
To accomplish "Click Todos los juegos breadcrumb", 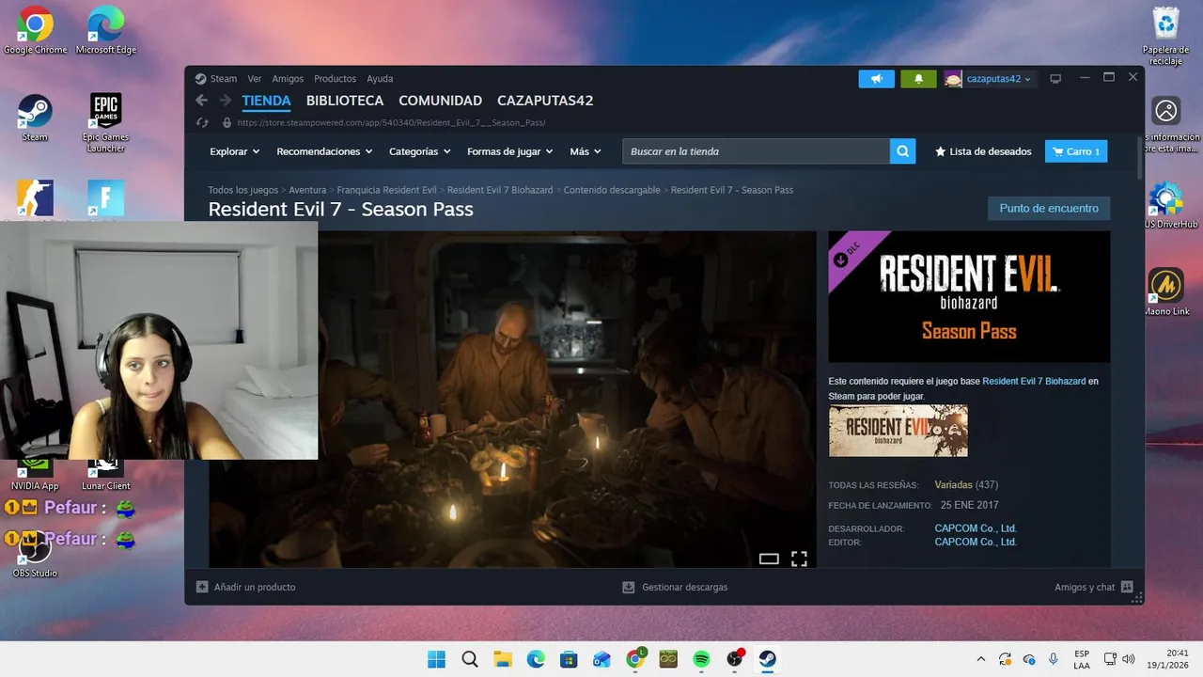I will click(x=243, y=190).
